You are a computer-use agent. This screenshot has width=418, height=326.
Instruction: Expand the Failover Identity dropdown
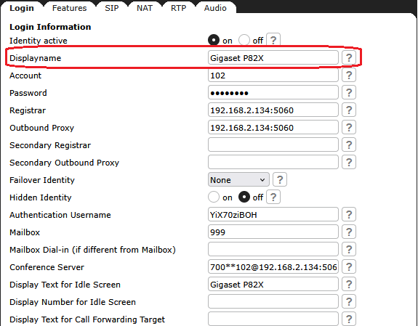(238, 180)
